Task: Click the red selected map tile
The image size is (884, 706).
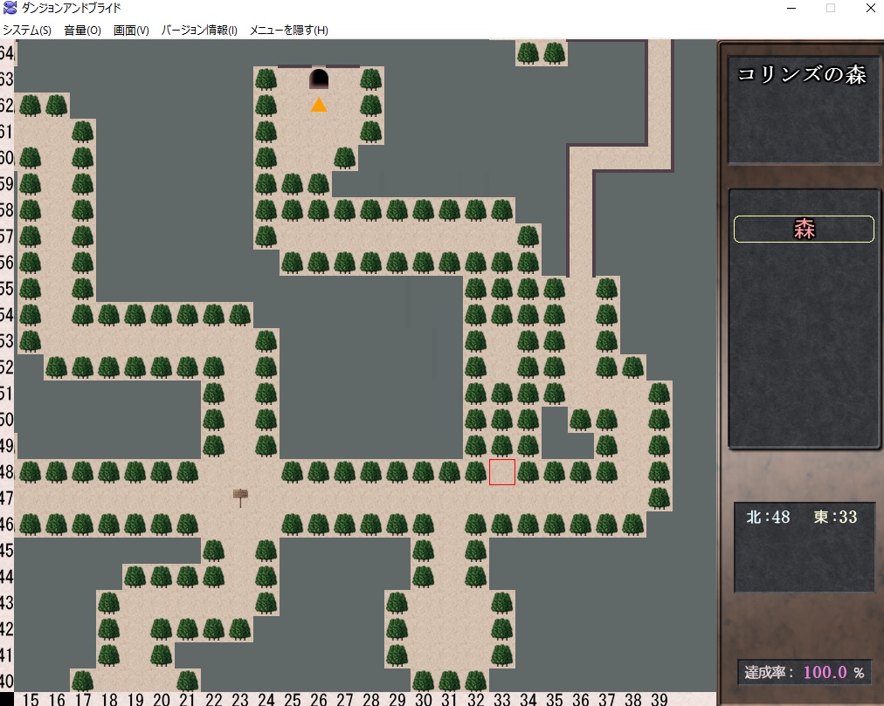Action: [x=501, y=471]
